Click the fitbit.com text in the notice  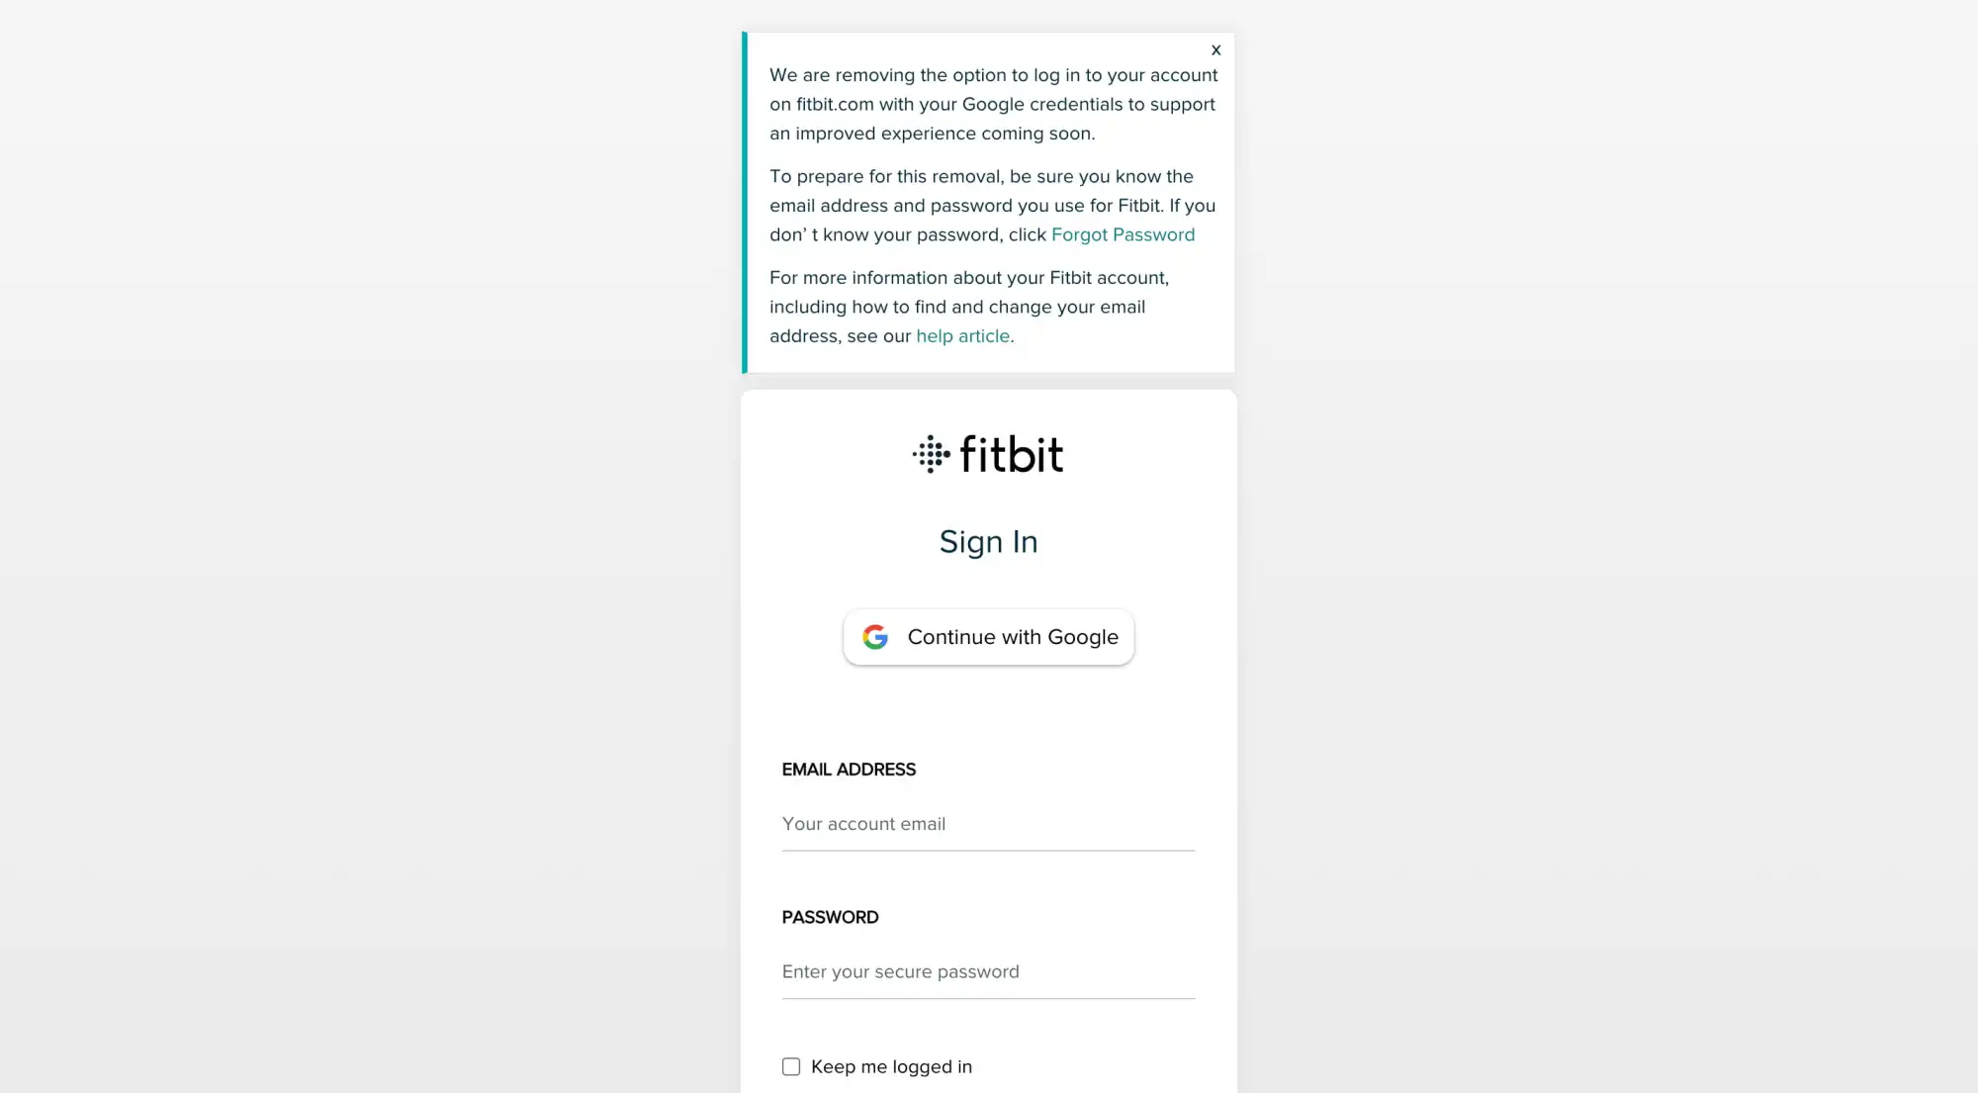[835, 105]
